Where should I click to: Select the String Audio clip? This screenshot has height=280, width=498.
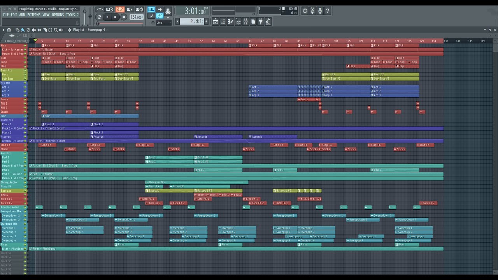196,182
